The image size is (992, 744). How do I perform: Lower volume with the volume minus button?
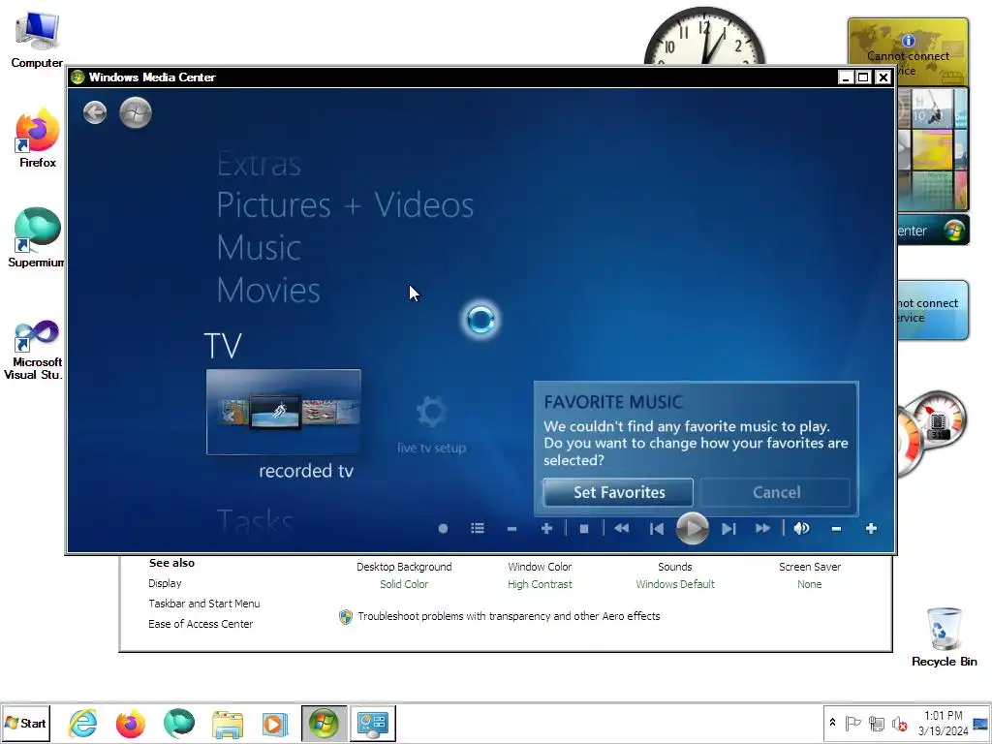pyautogui.click(x=836, y=528)
